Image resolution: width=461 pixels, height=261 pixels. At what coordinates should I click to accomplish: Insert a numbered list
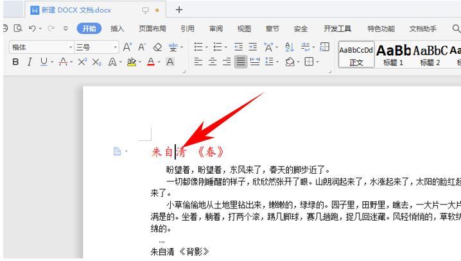click(218, 47)
